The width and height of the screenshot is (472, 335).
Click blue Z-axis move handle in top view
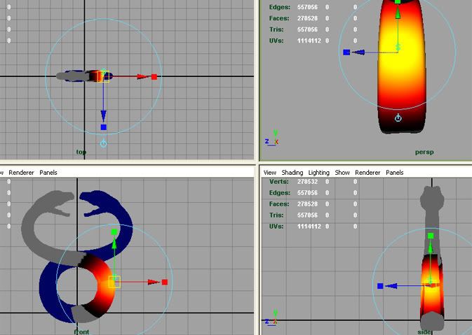[x=104, y=127]
